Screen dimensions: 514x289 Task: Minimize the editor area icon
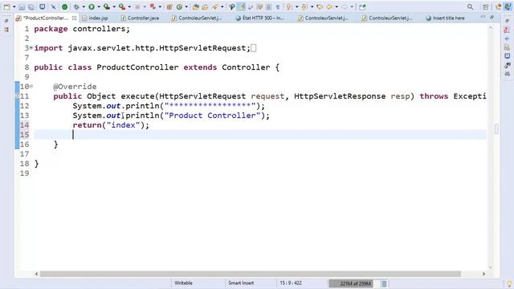click(x=483, y=17)
